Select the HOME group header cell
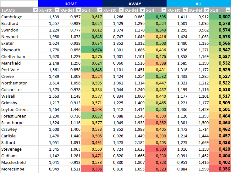The image size is (231, 173). pyautogui.click(x=70, y=4)
